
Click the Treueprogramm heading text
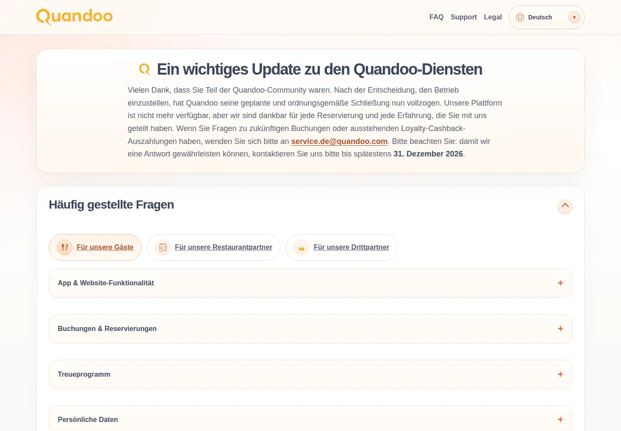pos(84,375)
